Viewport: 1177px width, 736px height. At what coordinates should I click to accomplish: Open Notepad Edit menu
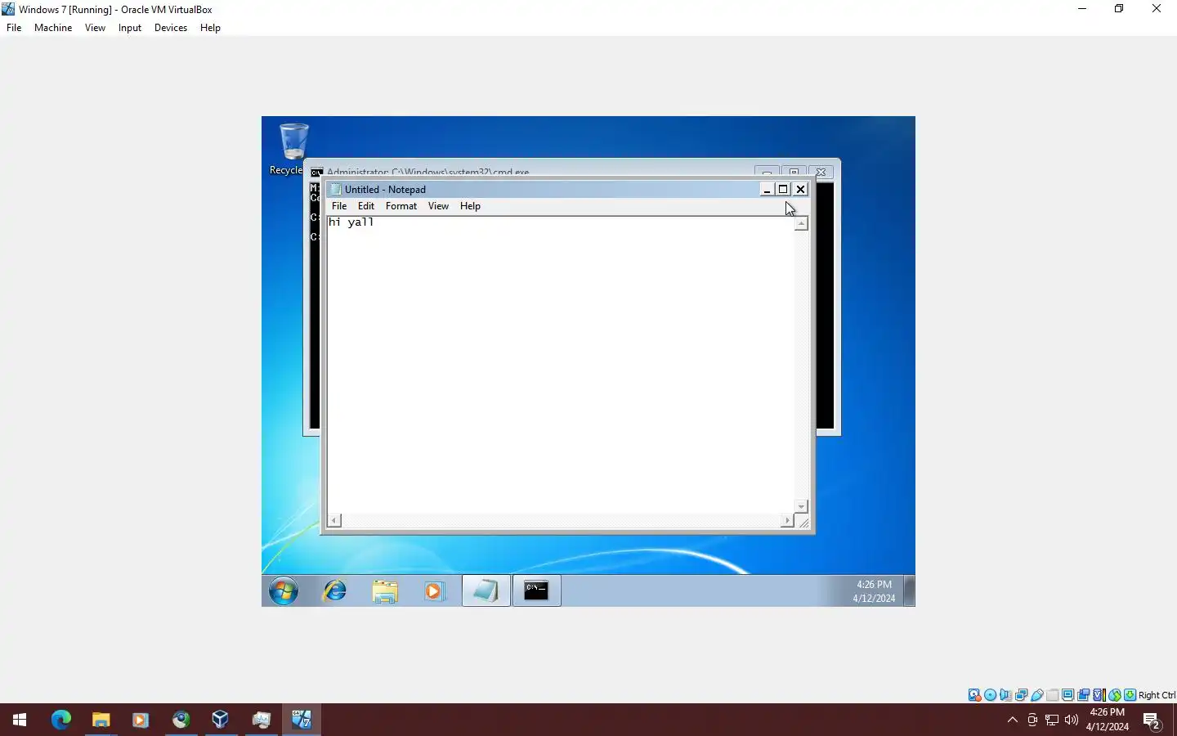coord(366,206)
